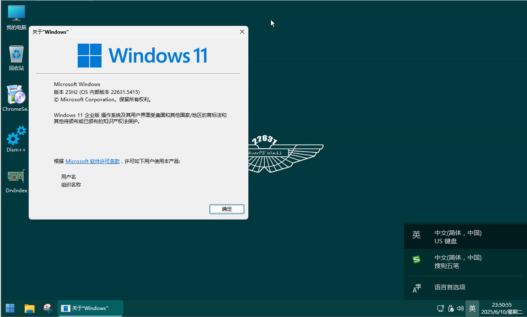Click the Sogou 搜狗五笔 green S icon
This screenshot has height=317, width=527.
tap(416, 259)
